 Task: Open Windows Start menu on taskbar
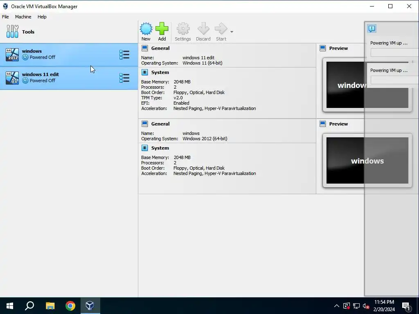(10, 306)
